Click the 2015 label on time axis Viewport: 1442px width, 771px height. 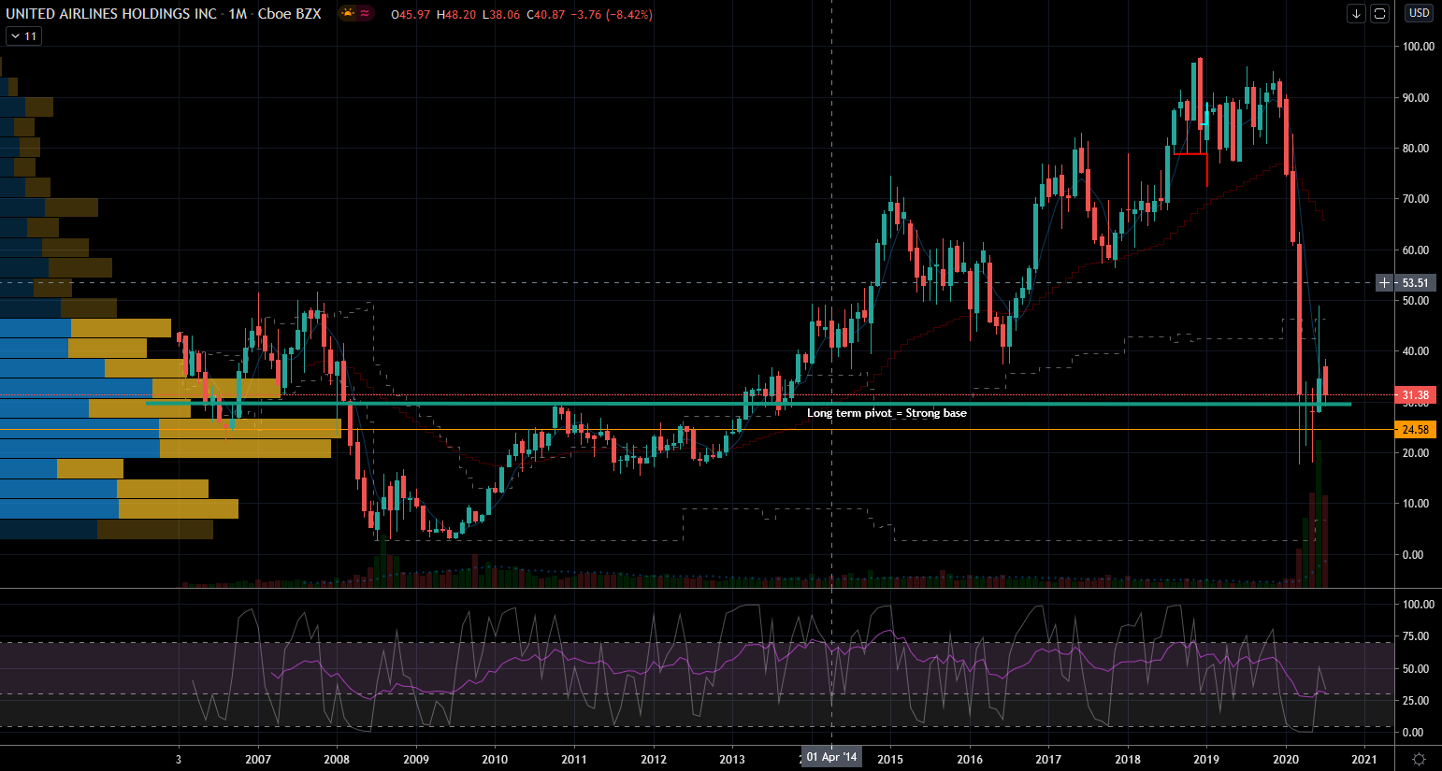point(890,759)
